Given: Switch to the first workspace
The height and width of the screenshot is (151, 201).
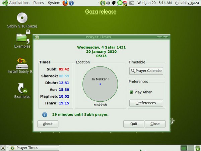Looking at the screenshot, I should coord(184,148).
